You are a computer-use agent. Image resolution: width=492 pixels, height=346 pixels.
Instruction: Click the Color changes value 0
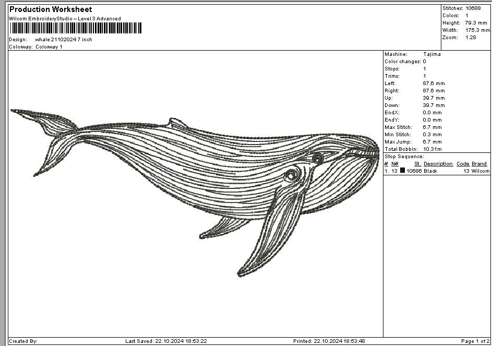click(424, 62)
